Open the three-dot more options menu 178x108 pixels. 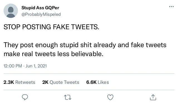tap(171, 7)
